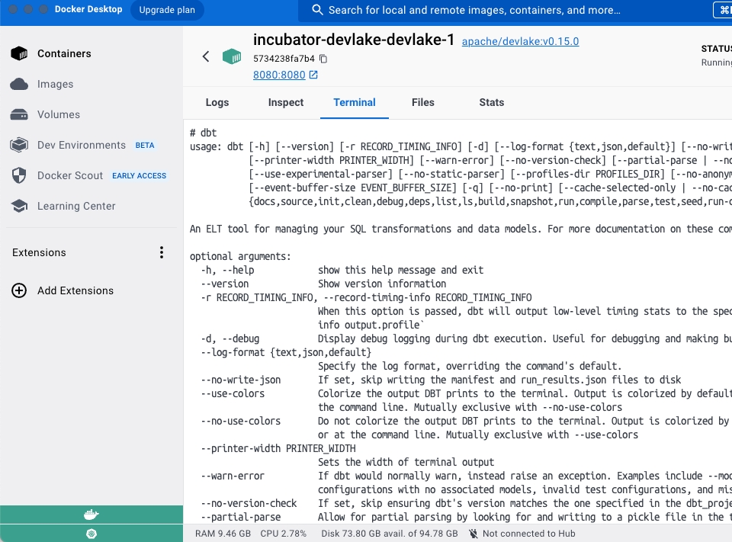Image resolution: width=732 pixels, height=542 pixels.
Task: Open the Files tab
Action: (x=423, y=102)
